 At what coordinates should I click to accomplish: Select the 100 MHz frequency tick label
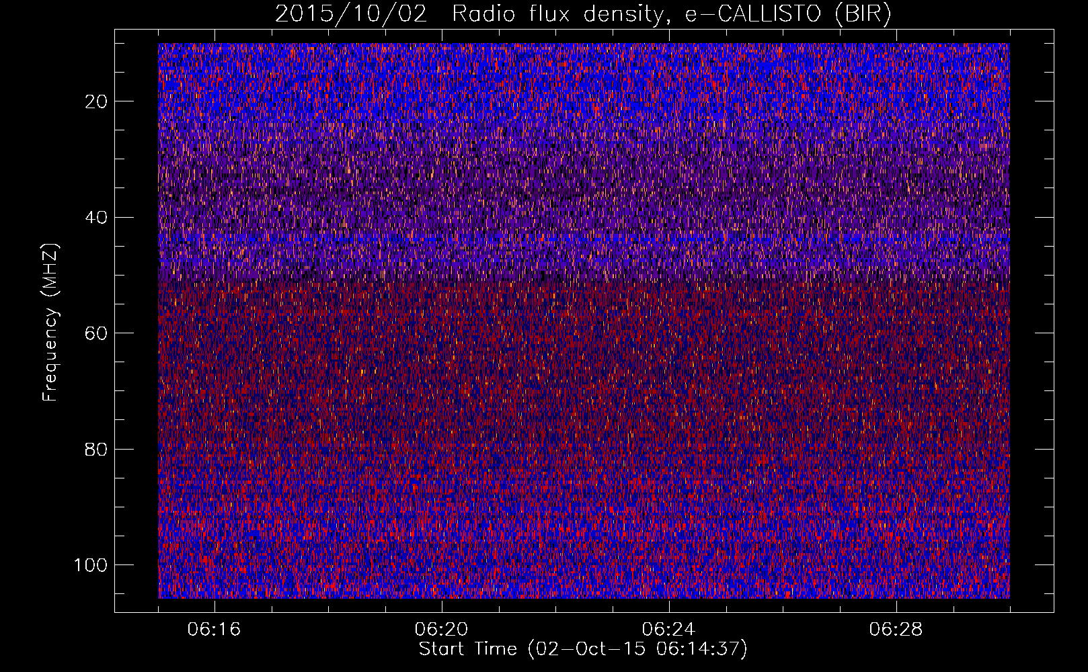(x=91, y=565)
